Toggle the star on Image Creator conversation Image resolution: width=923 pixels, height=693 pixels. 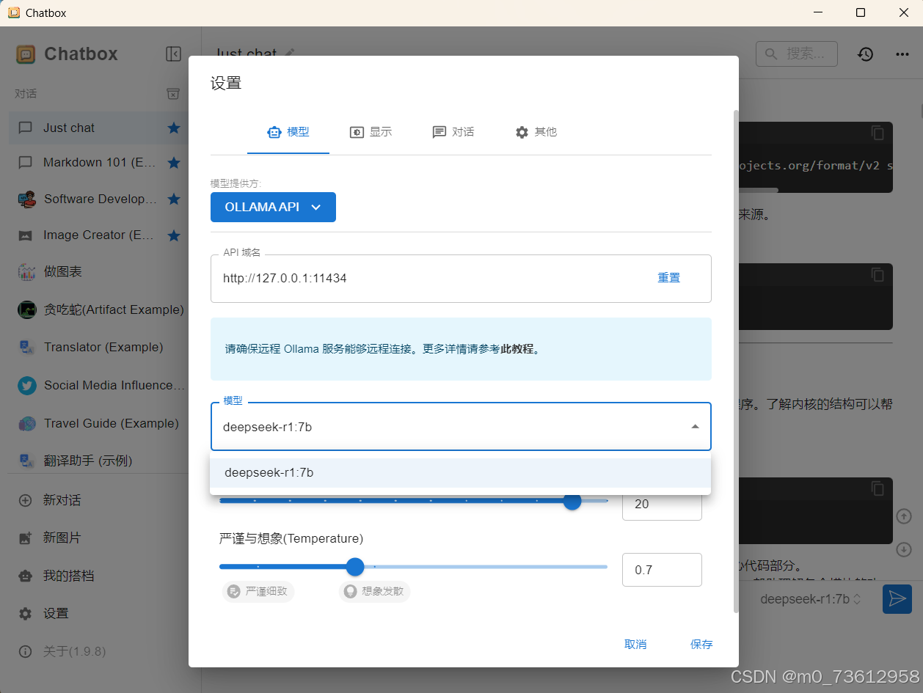click(x=174, y=235)
